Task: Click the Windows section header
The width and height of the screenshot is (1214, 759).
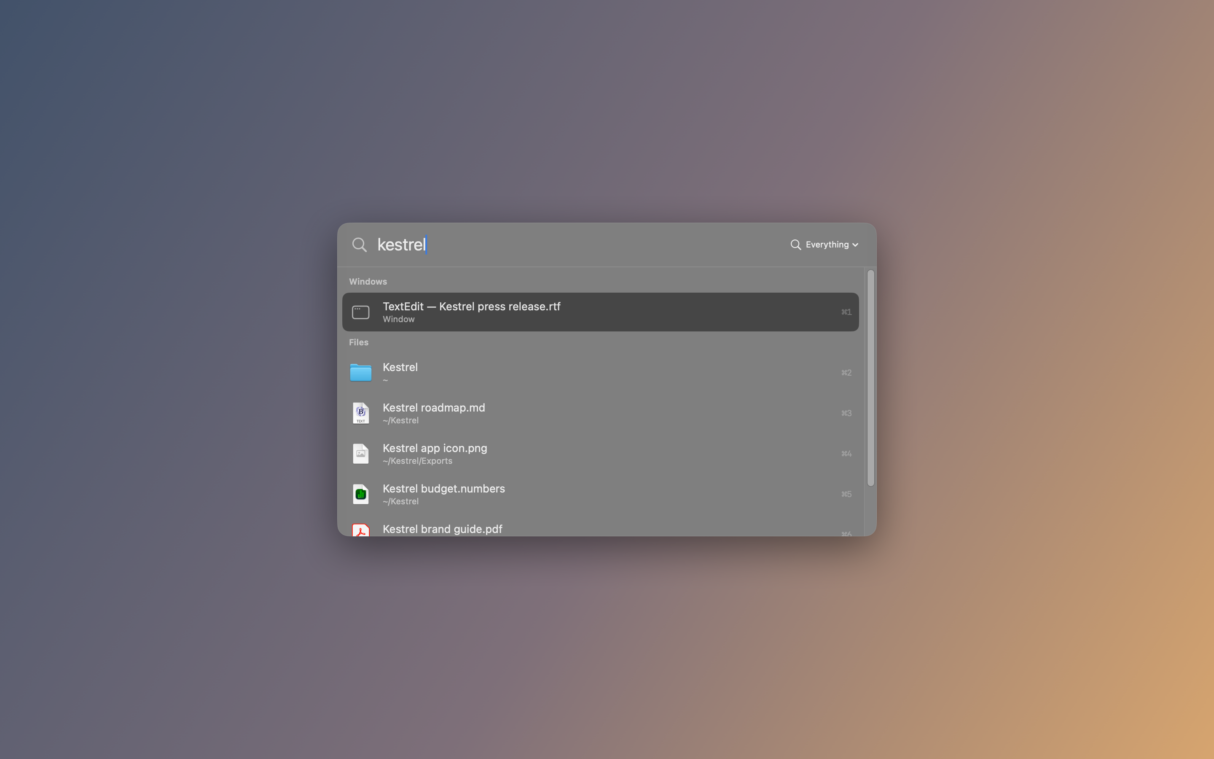Action: tap(368, 282)
